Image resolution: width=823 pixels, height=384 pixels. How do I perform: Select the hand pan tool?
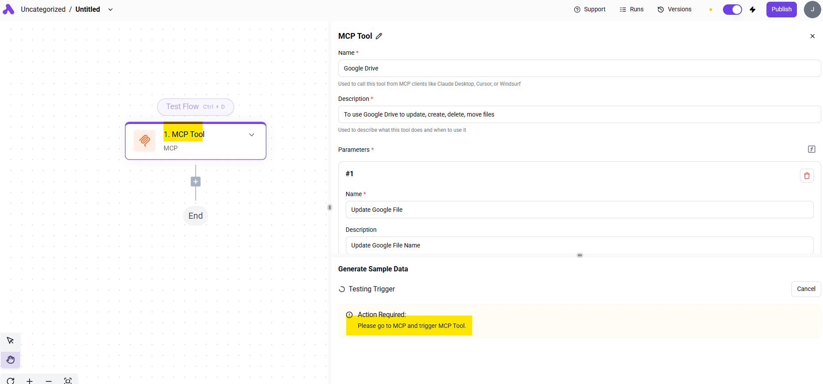coord(10,360)
